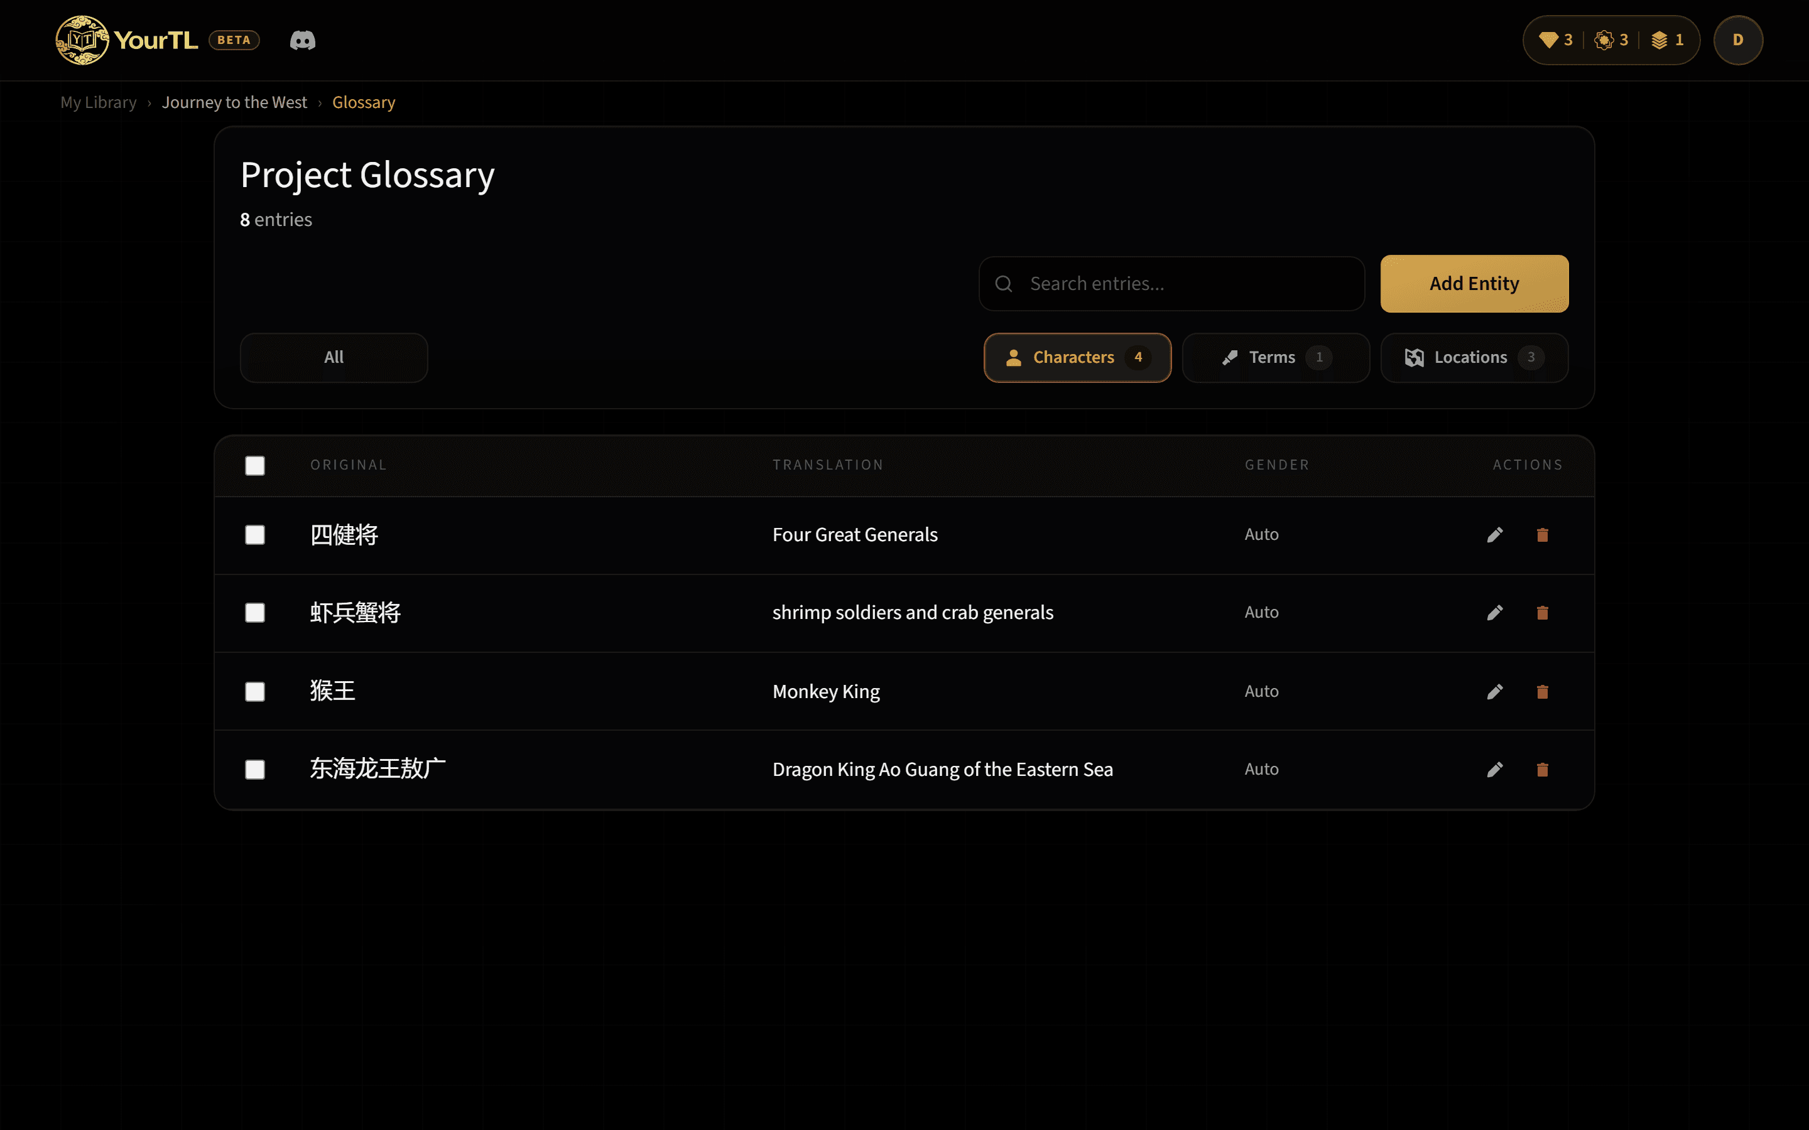This screenshot has width=1809, height=1130.
Task: Click Auto gender in the 猴王 row
Action: click(x=1261, y=692)
